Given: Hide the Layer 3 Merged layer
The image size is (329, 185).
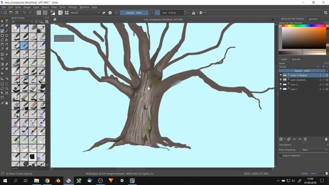Looking at the screenshot, I should [x=281, y=76].
